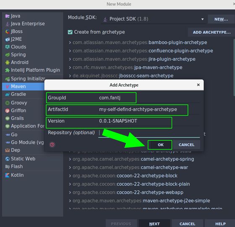
Task: Click the ADD ARCHETYPE... button
Action: click(211, 32)
